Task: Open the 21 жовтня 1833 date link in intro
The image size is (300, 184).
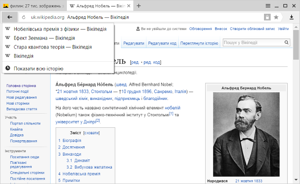Action: coord(73,91)
